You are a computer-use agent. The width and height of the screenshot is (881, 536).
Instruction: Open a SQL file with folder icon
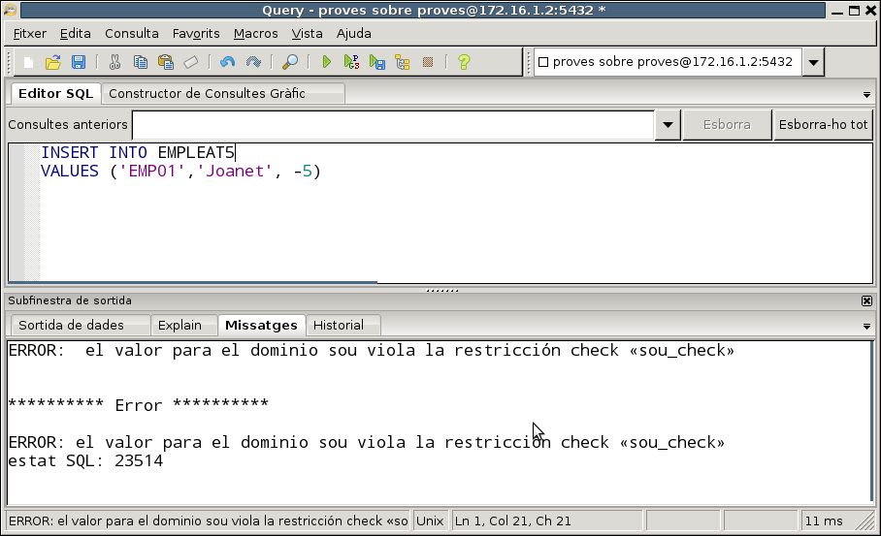[x=53, y=62]
